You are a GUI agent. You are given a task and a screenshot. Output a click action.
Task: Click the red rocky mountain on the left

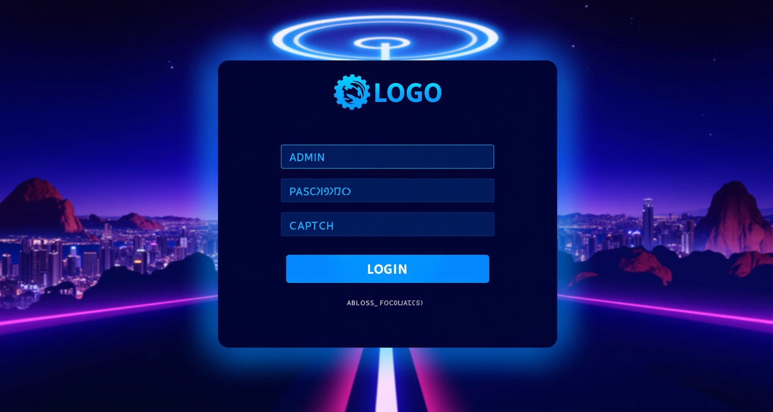point(40,205)
